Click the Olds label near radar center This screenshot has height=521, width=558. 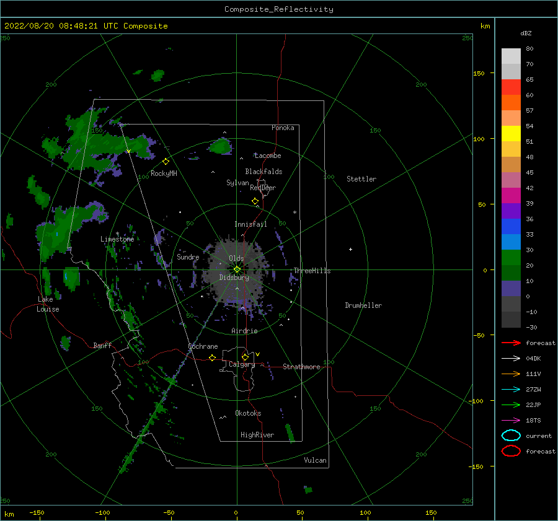point(236,258)
